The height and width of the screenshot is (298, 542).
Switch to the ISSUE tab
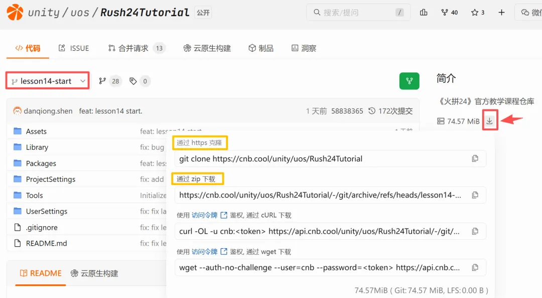click(74, 48)
